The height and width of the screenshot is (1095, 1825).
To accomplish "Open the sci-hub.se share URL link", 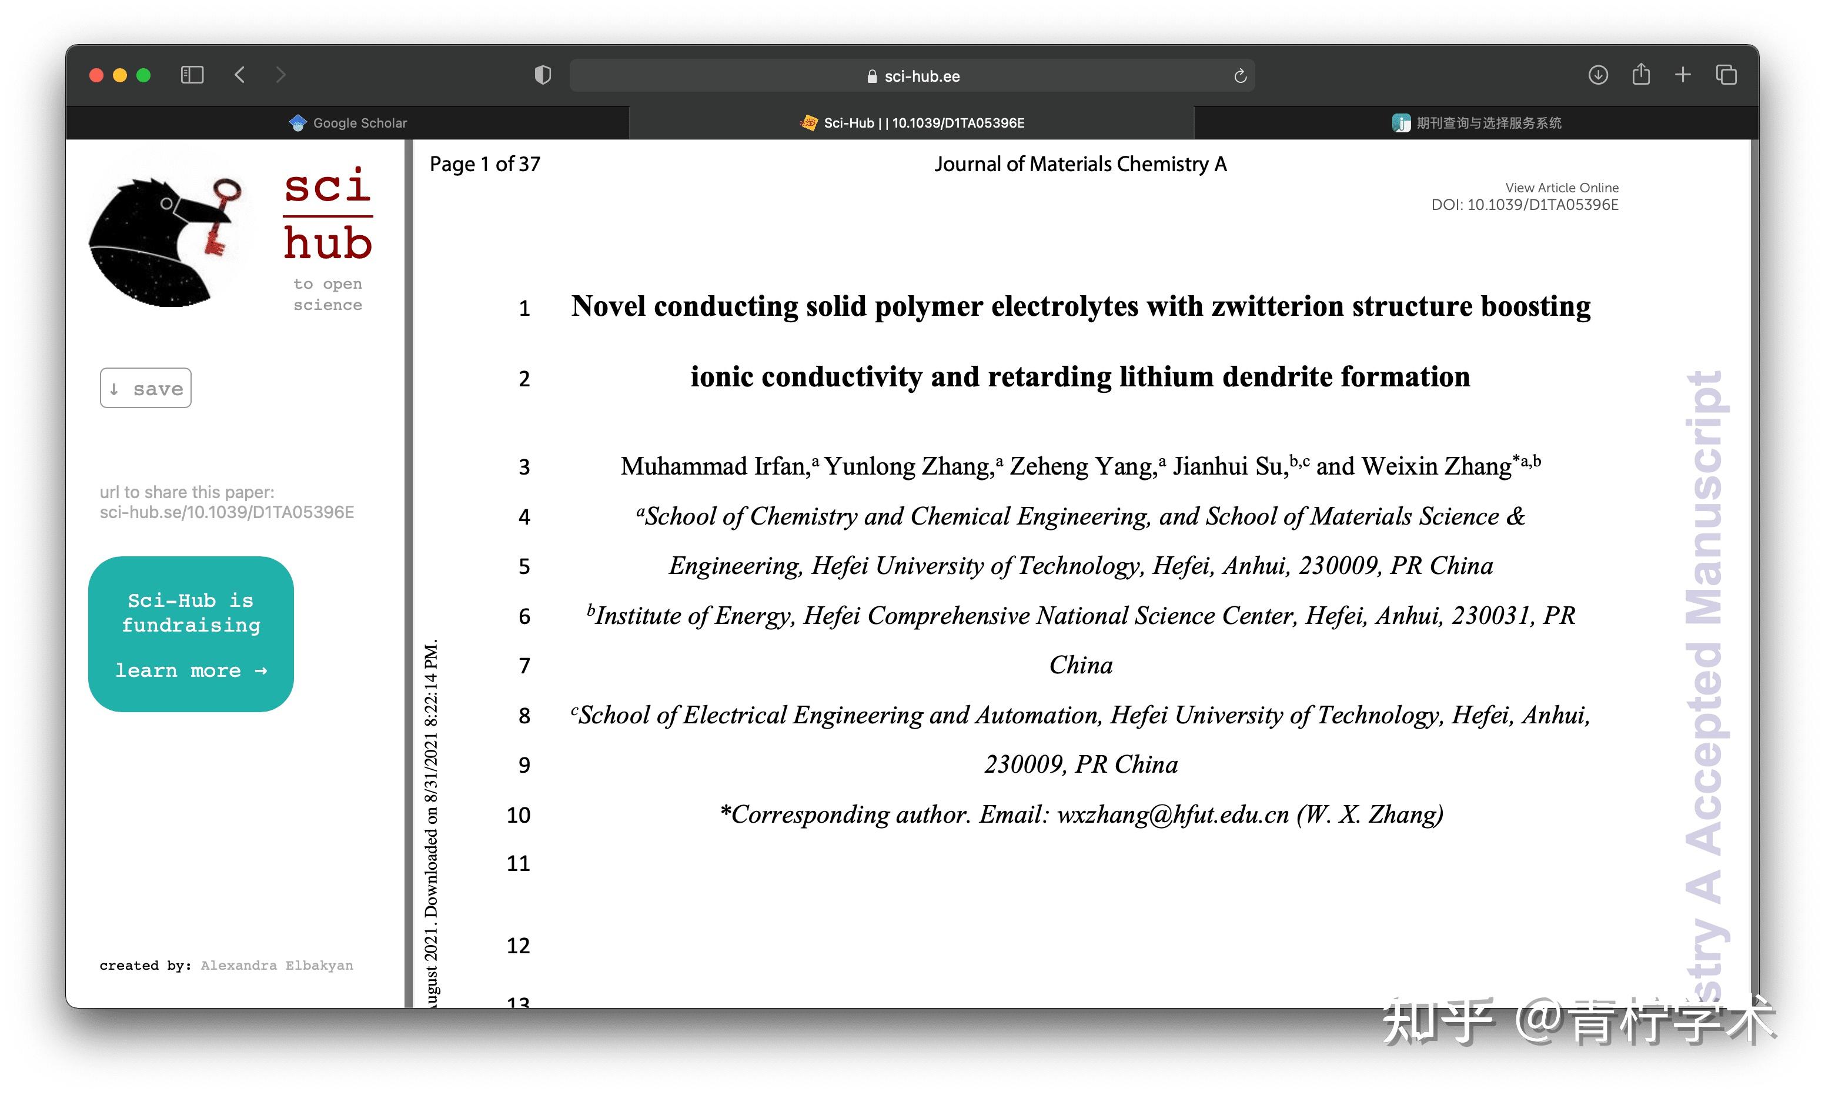I will click(x=226, y=512).
